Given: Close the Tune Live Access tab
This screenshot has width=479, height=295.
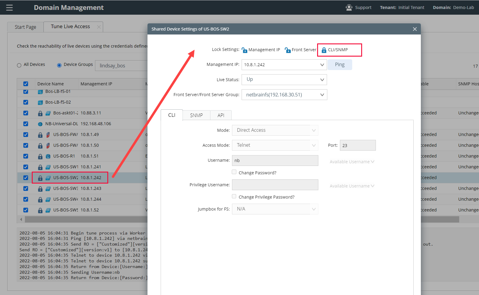Looking at the screenshot, I should tap(99, 27).
